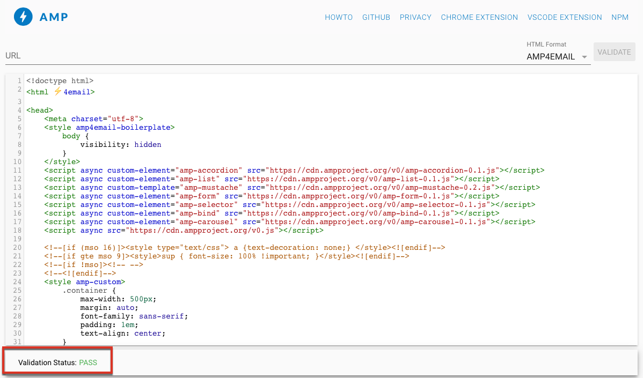
Task: Open the VSCODE EXTENSION link
Action: [565, 17]
